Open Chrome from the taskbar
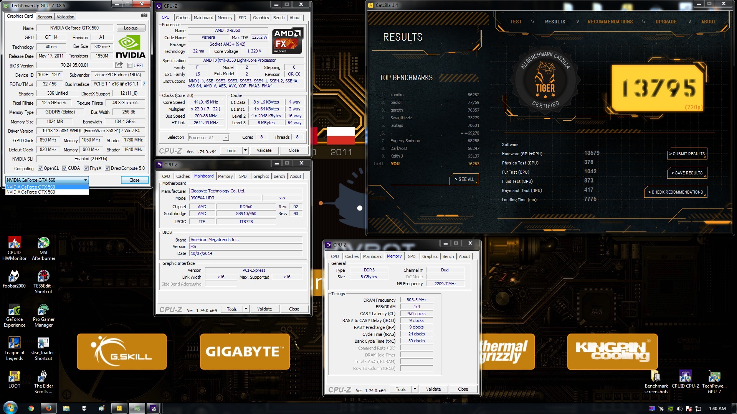This screenshot has height=414, width=737. tap(31, 408)
